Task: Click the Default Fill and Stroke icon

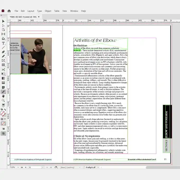Action: [2, 109]
